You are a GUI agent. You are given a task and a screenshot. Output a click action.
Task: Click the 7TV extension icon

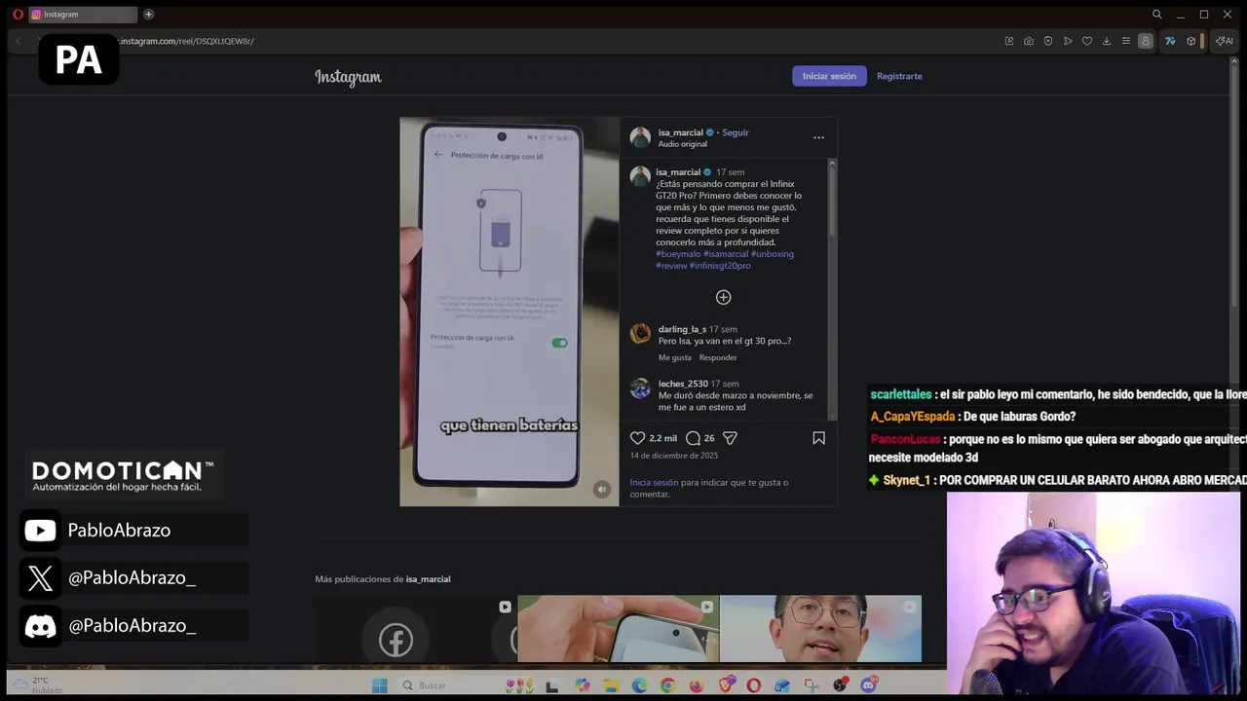coord(1170,41)
